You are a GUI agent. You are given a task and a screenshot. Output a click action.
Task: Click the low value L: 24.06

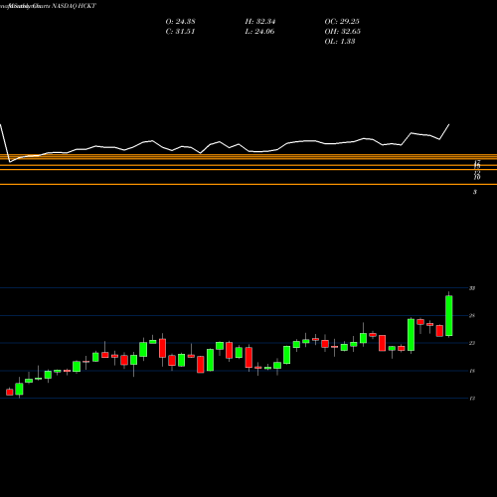259,32
